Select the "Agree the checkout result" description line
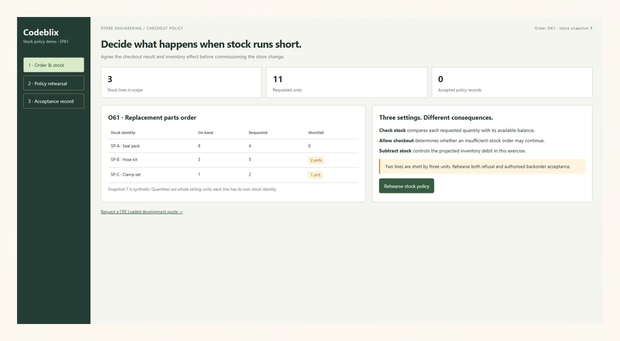 192,57
